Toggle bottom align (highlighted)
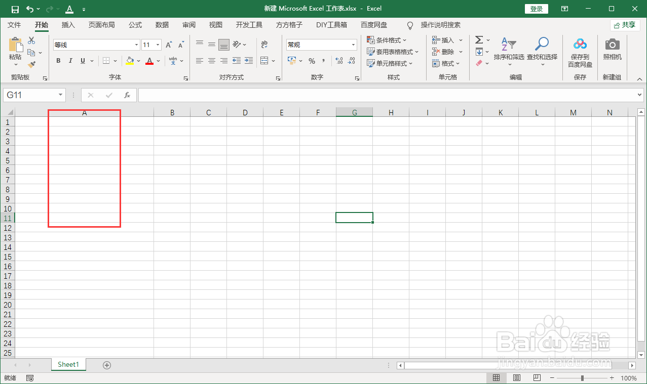Image resolution: width=647 pixels, height=384 pixels. click(224, 45)
